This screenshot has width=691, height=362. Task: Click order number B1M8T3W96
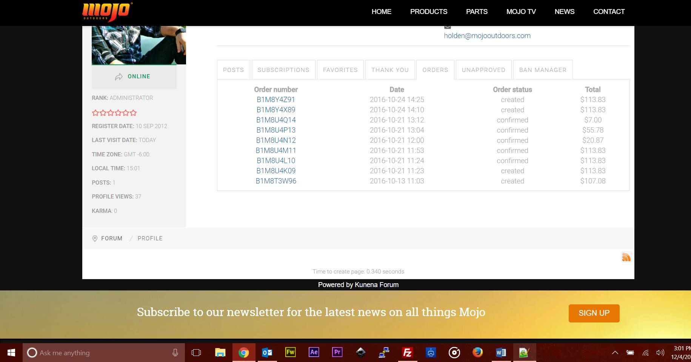click(276, 181)
